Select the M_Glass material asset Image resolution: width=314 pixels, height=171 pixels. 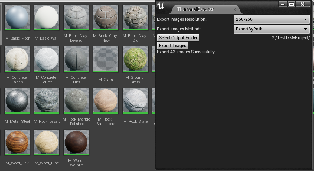pyautogui.click(x=106, y=59)
